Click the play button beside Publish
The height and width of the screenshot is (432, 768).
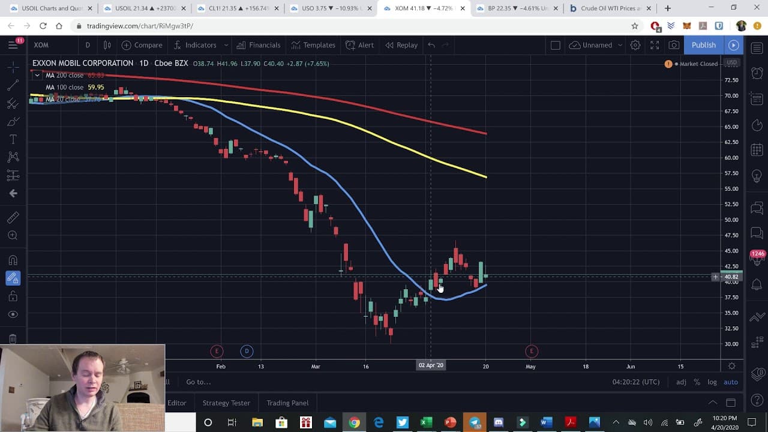pos(733,45)
